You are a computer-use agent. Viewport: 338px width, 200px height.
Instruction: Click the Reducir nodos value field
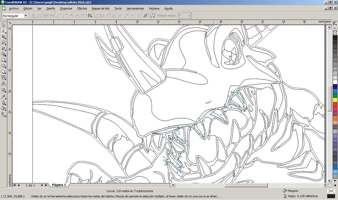184,16
